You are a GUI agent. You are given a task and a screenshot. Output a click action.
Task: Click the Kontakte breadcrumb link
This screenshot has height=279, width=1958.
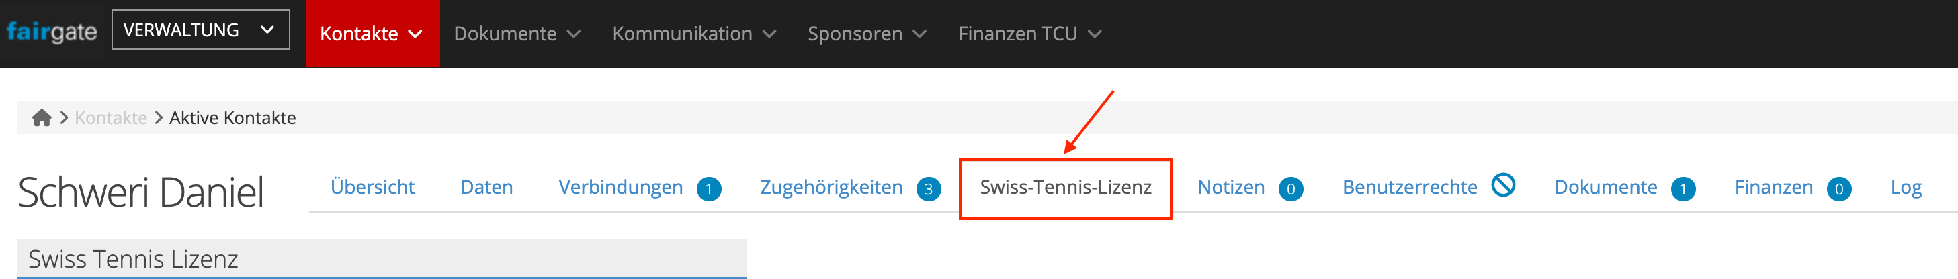(111, 117)
